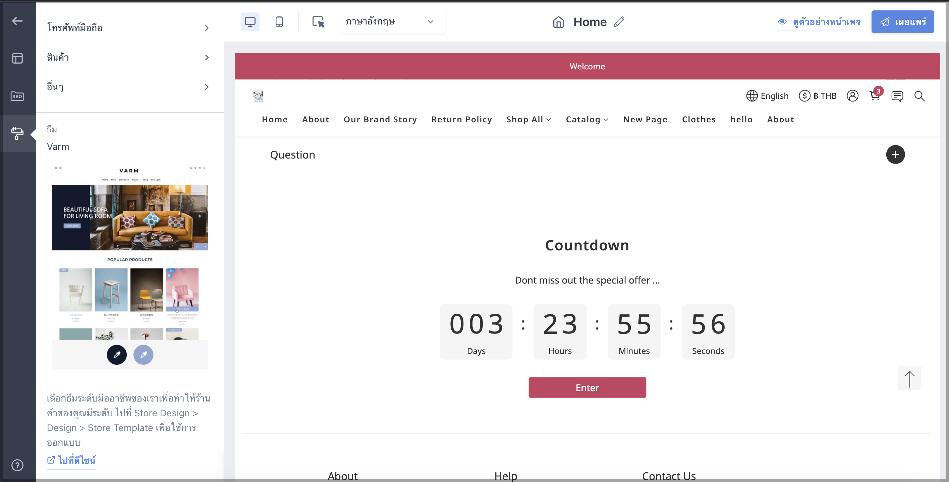Select the dark navy color scheme swatch
Image resolution: width=949 pixels, height=482 pixels.
pyautogui.click(x=117, y=355)
